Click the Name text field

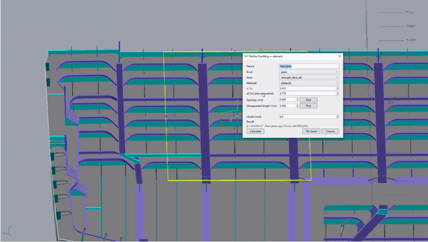pyautogui.click(x=309, y=66)
